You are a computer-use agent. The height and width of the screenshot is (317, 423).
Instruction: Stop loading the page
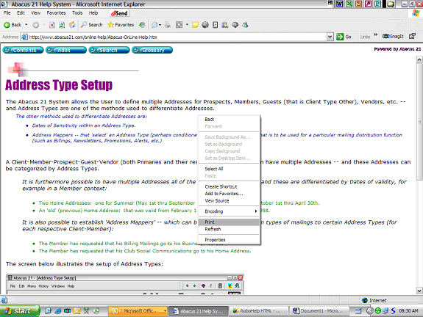tap(51, 25)
